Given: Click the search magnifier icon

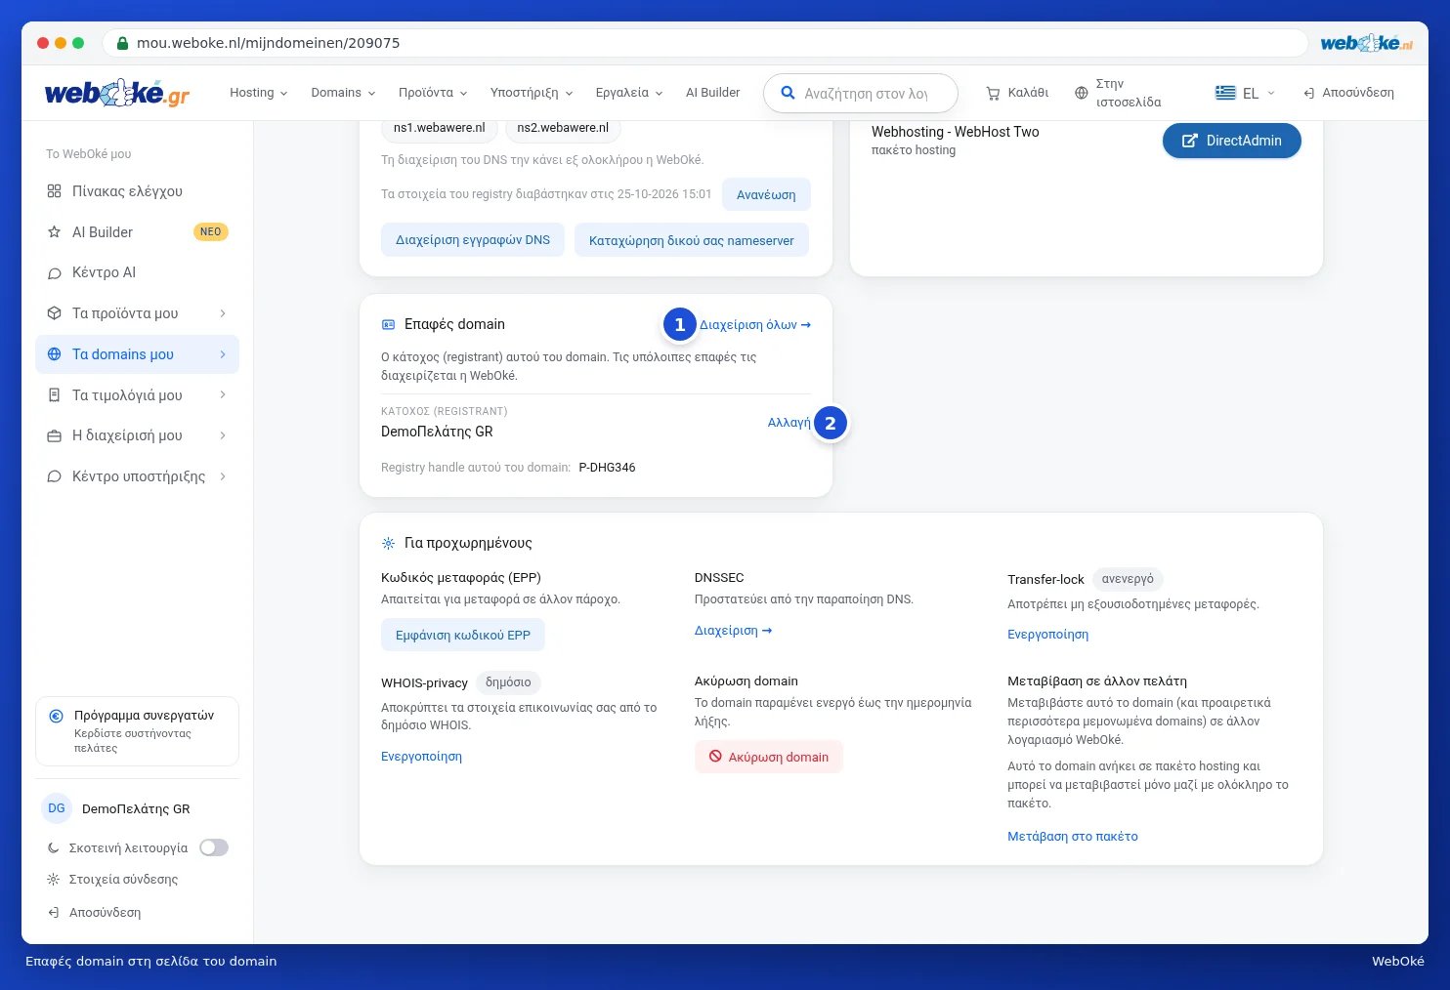Looking at the screenshot, I should (788, 93).
